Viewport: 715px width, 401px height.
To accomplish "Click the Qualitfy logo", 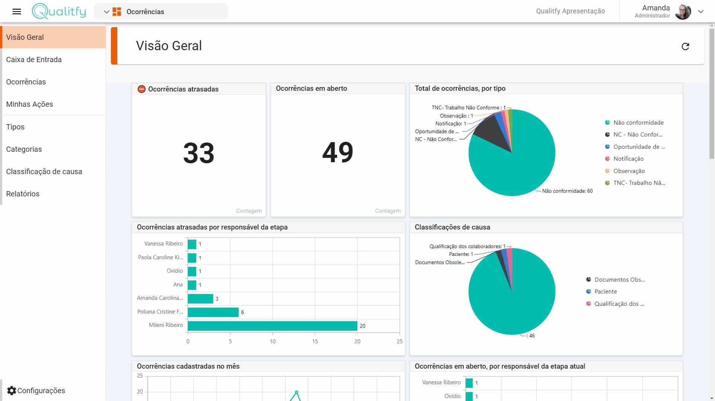I will point(59,12).
